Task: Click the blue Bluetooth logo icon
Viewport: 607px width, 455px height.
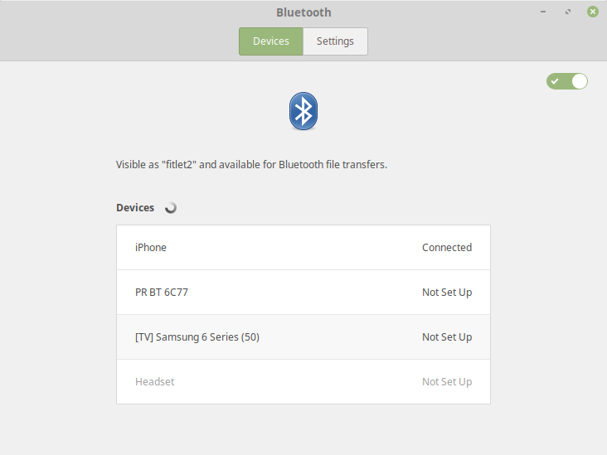Action: [303, 111]
